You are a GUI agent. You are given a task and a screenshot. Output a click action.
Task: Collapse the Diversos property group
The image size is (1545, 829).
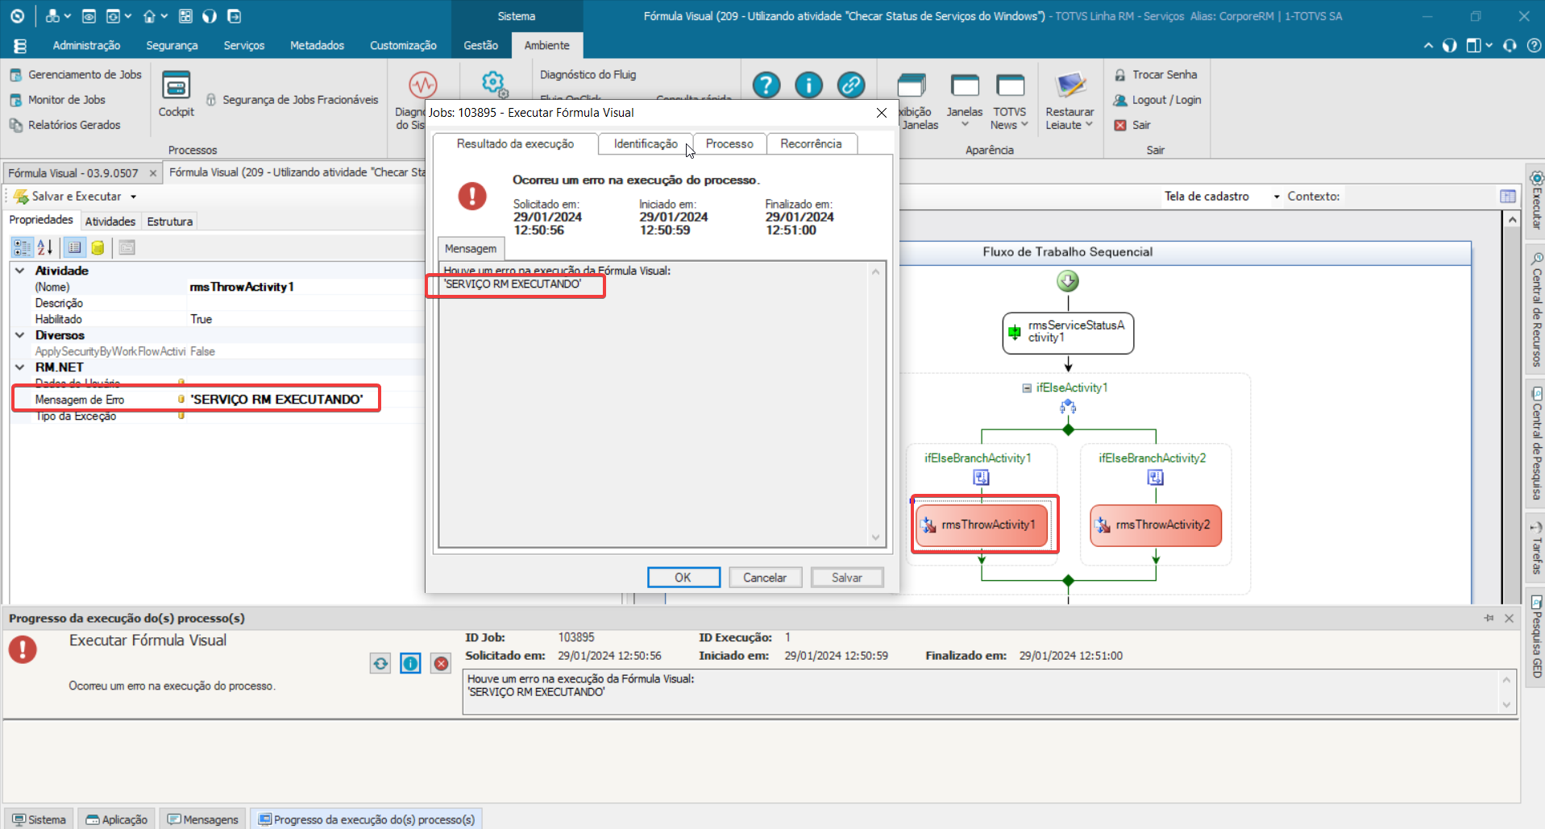[x=19, y=335]
